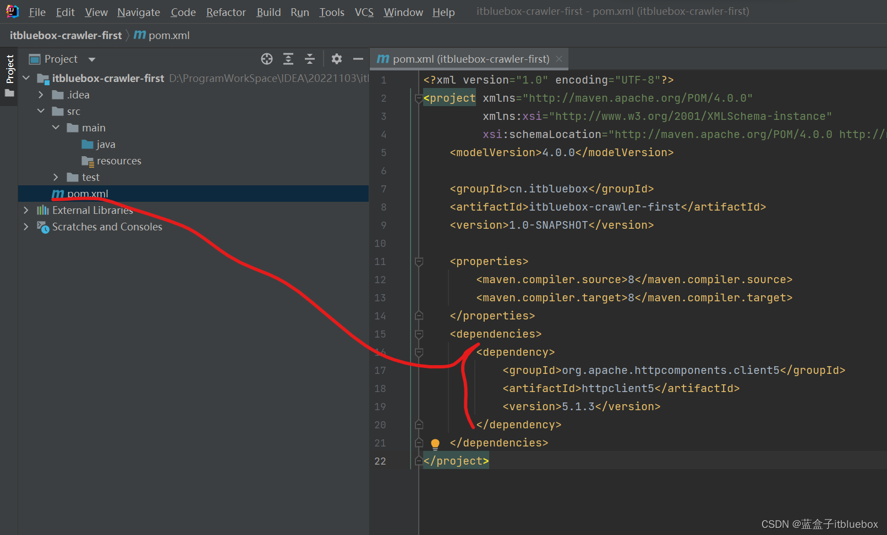The image size is (887, 535).
Task: Click the folder icon below Project sidebar tab
Action: (x=9, y=93)
